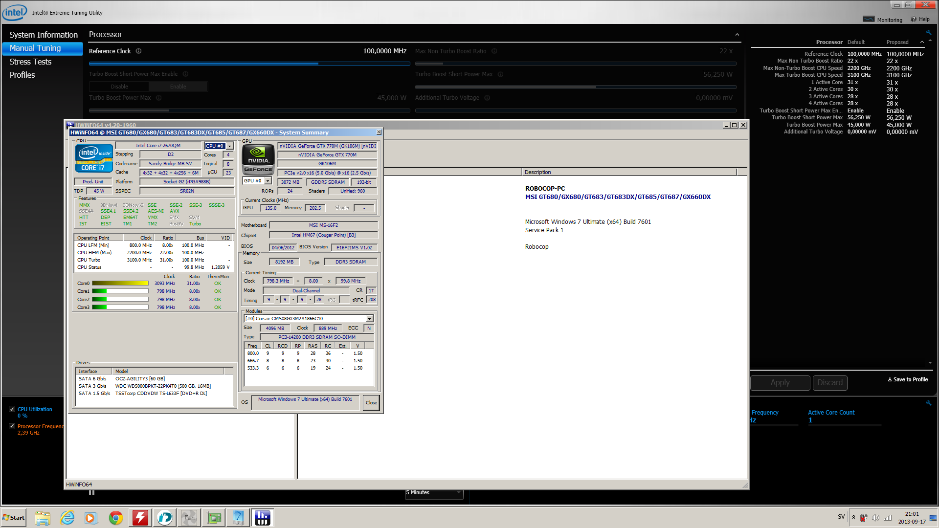Open System Information section
This screenshot has height=528, width=939.
(x=44, y=35)
